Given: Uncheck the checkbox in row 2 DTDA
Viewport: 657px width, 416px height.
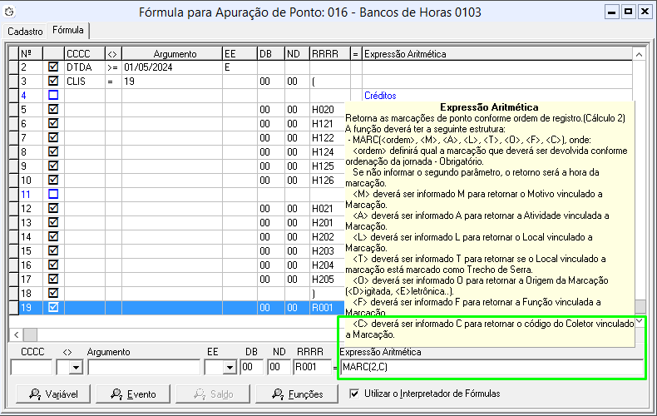Looking at the screenshot, I should point(53,67).
